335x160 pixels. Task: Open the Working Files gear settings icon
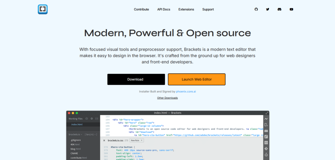click(92, 119)
